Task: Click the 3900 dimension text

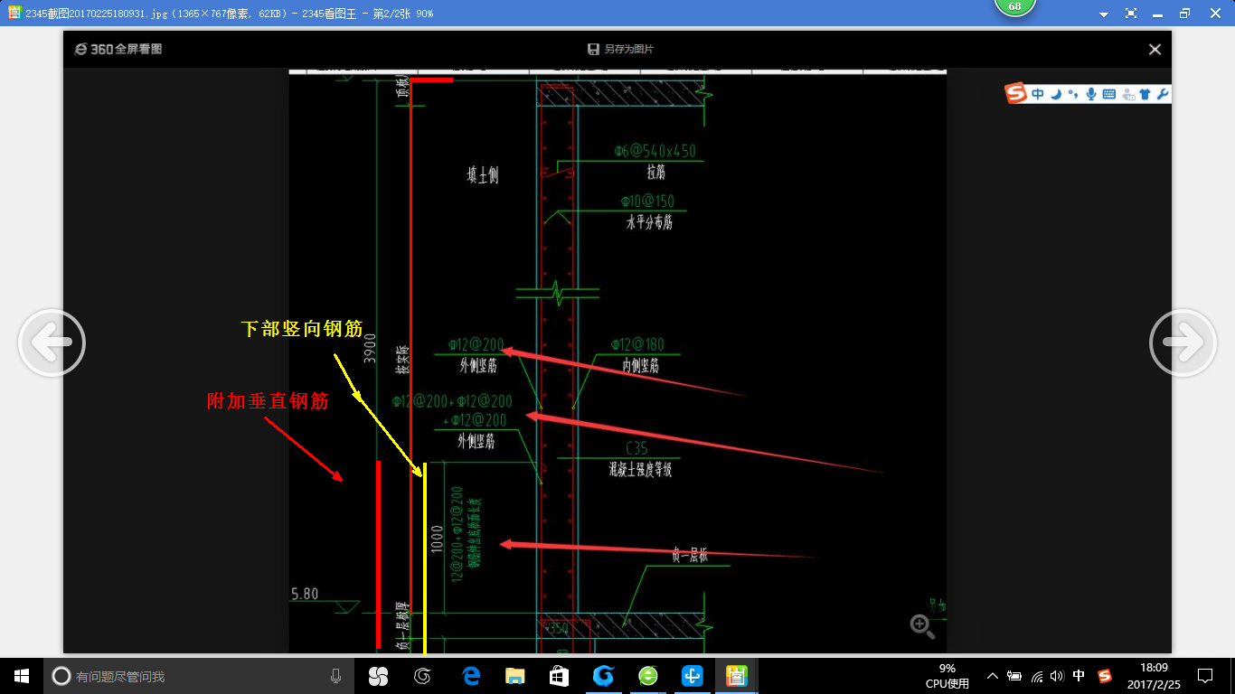Action: [x=369, y=348]
